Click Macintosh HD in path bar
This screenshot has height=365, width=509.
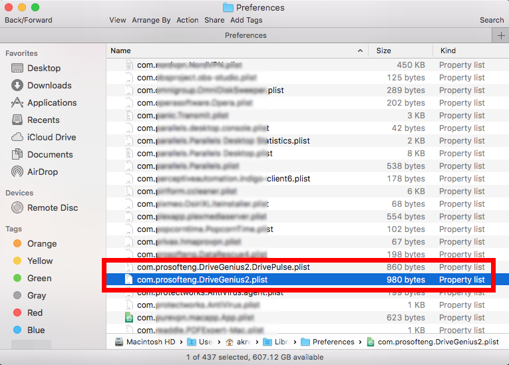coord(150,342)
